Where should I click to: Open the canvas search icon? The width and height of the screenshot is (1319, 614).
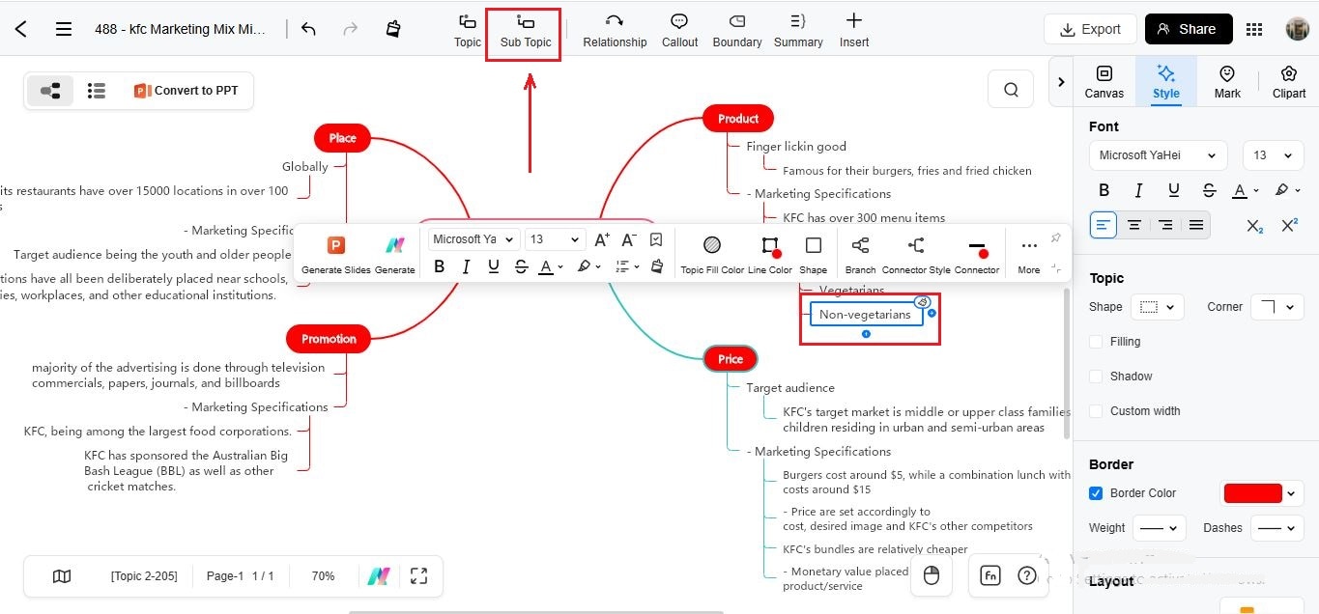(x=1011, y=90)
